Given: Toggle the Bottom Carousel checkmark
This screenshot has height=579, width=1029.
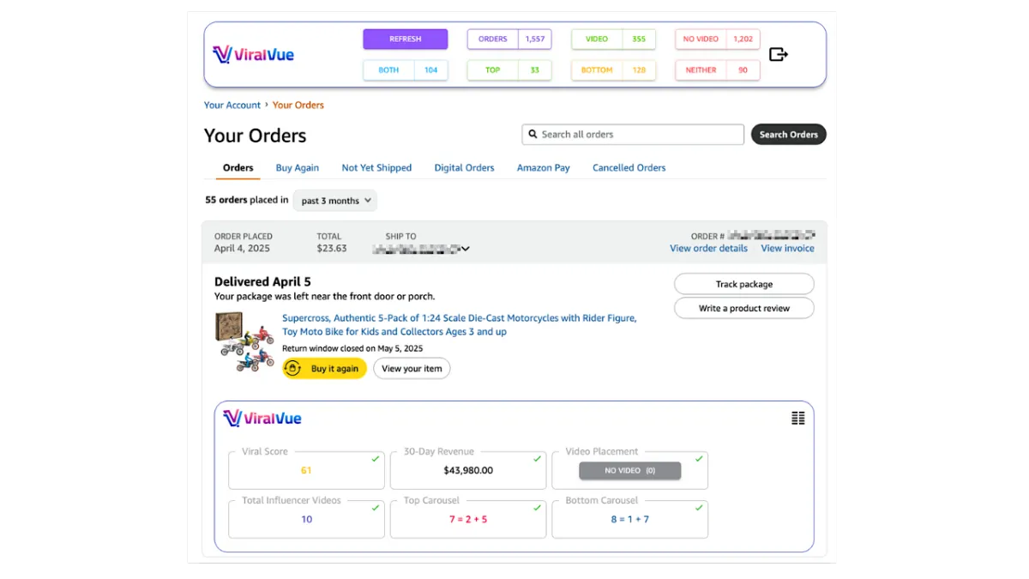Looking at the screenshot, I should pyautogui.click(x=699, y=508).
